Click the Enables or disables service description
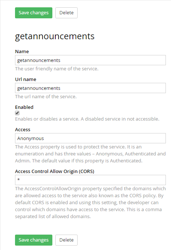171x250 pixels. (x=87, y=119)
